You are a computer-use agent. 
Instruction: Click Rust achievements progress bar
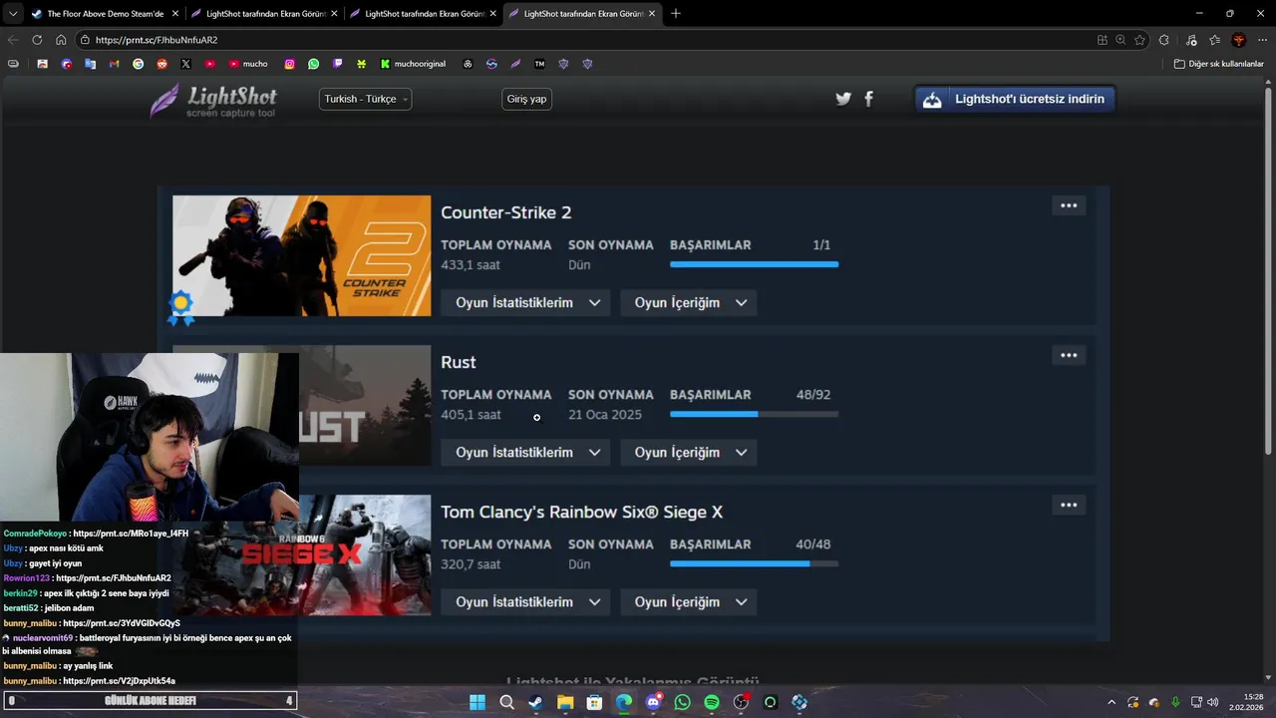click(754, 414)
